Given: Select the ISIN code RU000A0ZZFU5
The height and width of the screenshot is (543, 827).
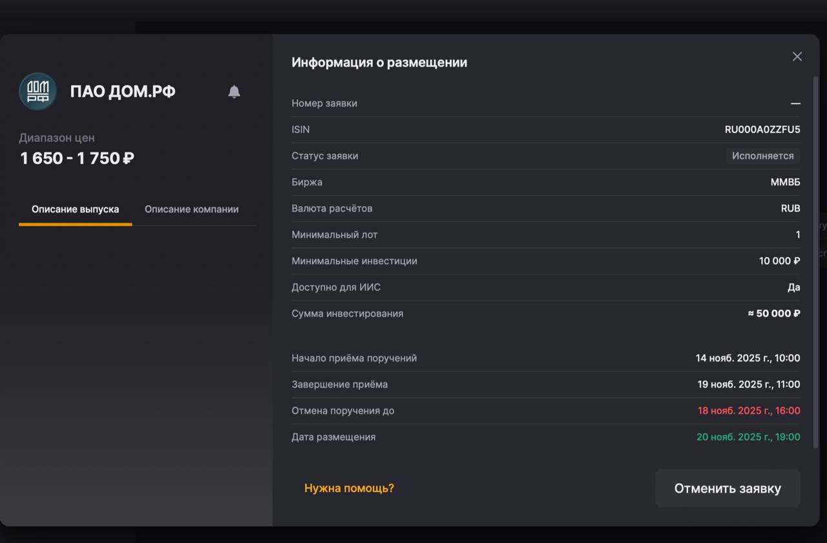Looking at the screenshot, I should point(762,130).
